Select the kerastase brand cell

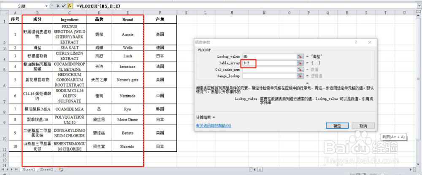127,66
